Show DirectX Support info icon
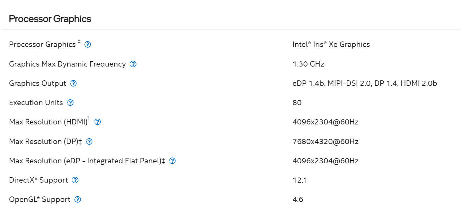Viewport: 461px width, 209px height. (75, 180)
